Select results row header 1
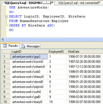 6,57
